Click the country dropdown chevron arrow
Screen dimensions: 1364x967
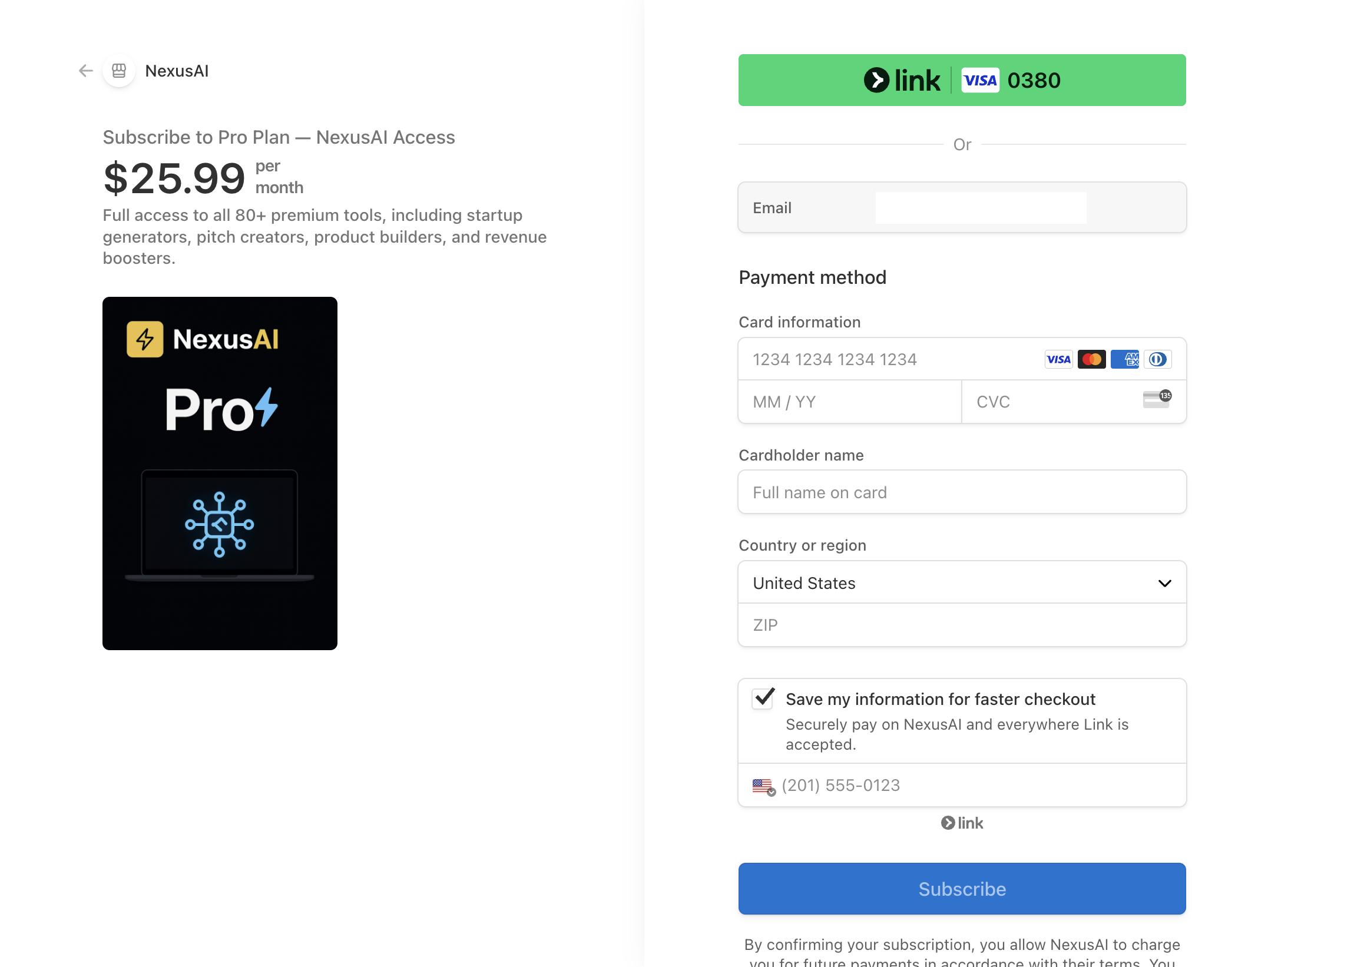1164,583
